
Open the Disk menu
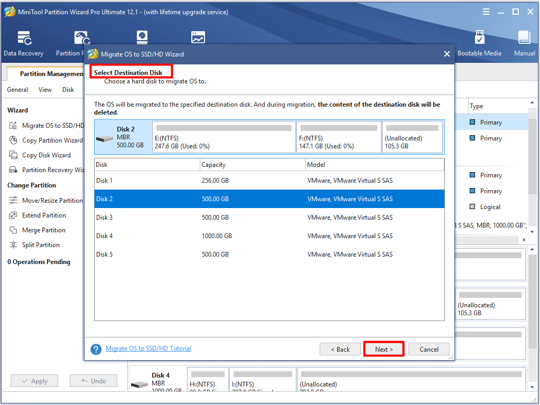coord(68,90)
